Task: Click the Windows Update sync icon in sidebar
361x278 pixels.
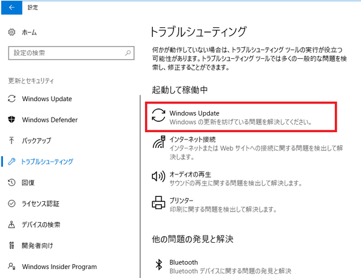Action: [x=12, y=99]
